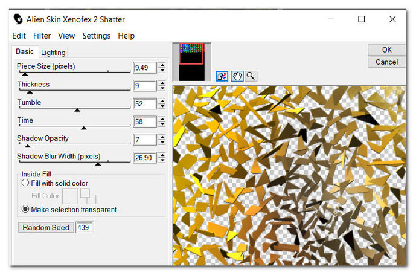
Task: Click the Random Seed value field
Action: click(85, 228)
